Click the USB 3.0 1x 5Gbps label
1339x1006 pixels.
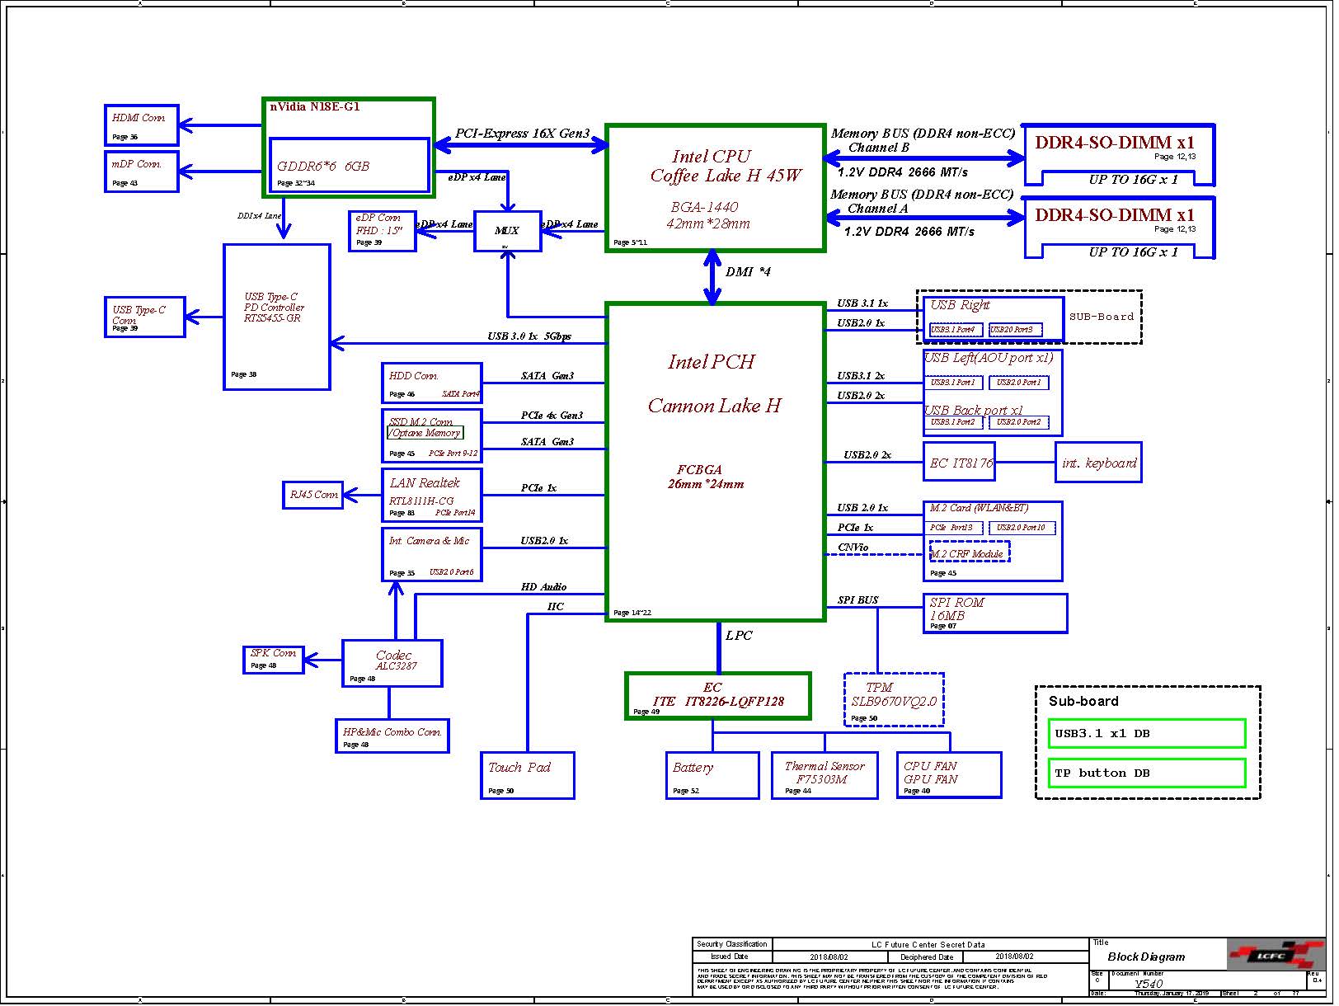pyautogui.click(x=529, y=336)
